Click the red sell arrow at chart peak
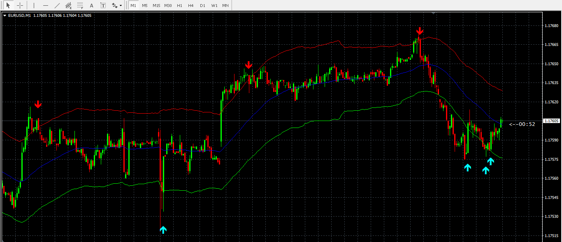The width and height of the screenshot is (562, 242). coord(419,31)
